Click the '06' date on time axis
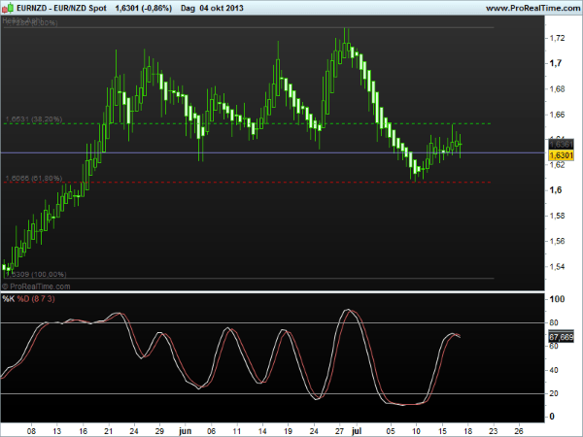The width and height of the screenshot is (583, 437). (x=211, y=431)
